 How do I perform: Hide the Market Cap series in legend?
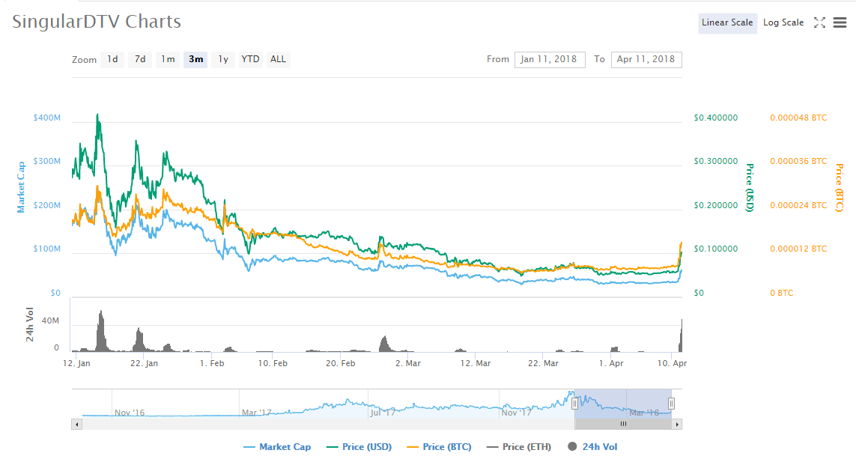click(277, 447)
